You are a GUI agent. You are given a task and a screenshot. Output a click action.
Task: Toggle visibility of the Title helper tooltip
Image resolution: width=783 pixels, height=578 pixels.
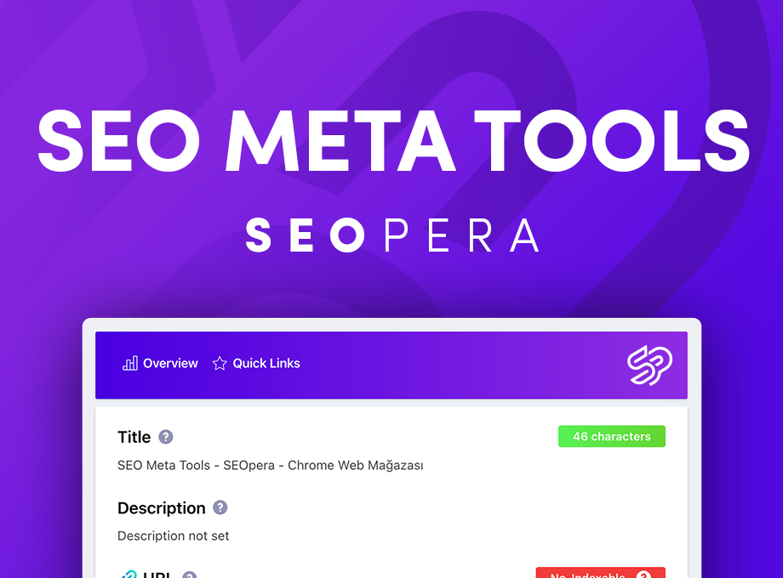point(167,436)
